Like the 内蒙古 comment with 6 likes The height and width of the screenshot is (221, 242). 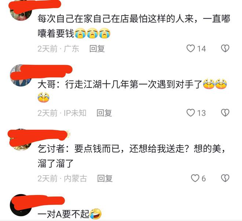click(195, 178)
